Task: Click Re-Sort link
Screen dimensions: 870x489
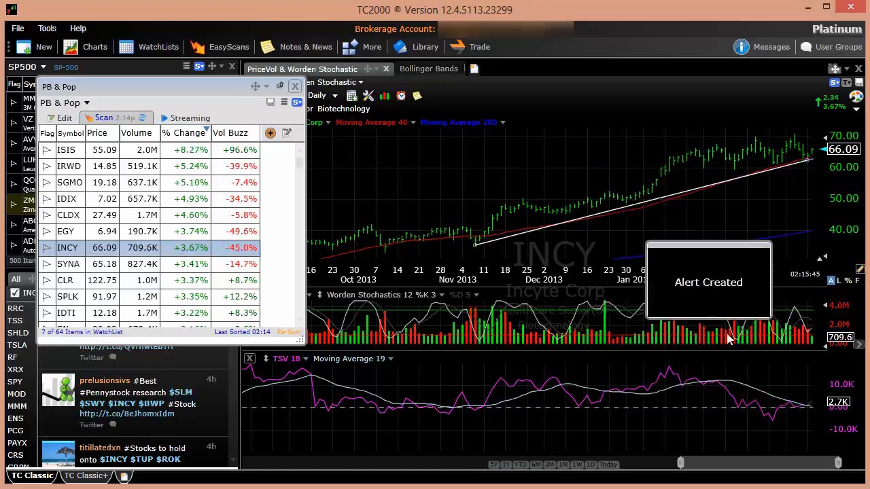Action: [289, 332]
